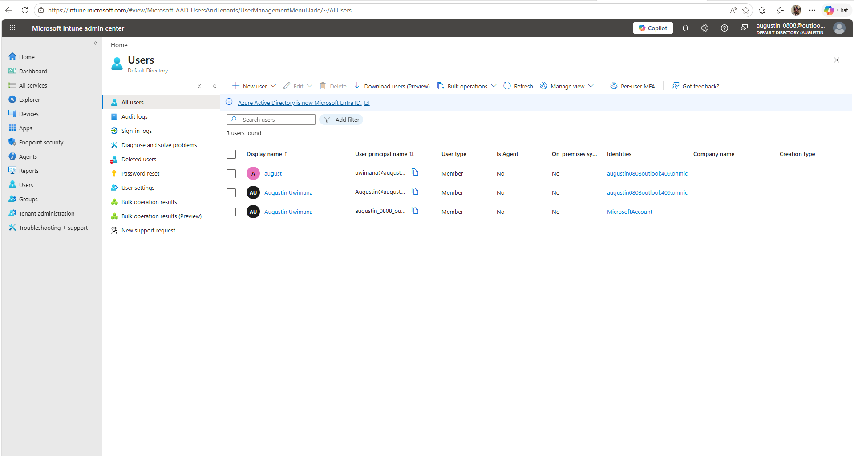Image resolution: width=854 pixels, height=456 pixels.
Task: Check the box for augustin_0808_ou… user
Action: pos(231,212)
